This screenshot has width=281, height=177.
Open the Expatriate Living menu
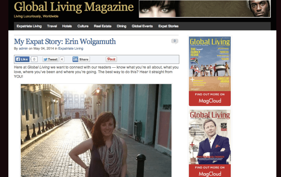(29, 26)
